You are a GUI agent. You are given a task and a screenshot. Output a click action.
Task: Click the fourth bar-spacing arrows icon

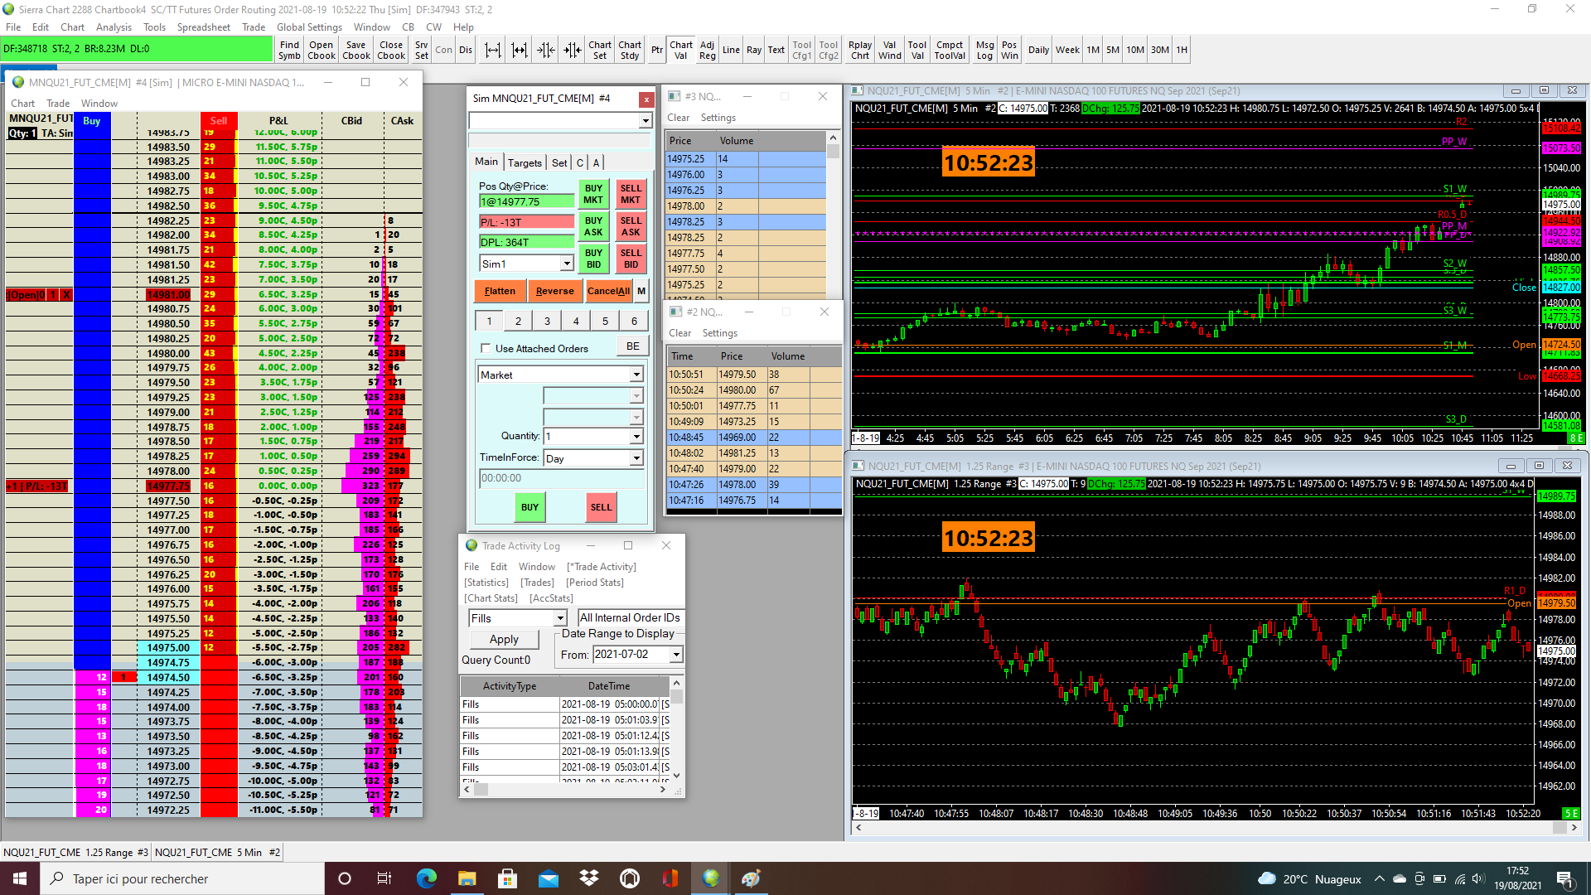573,50
